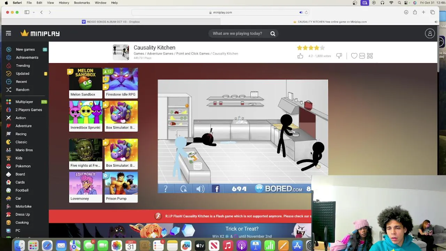Image resolution: width=446 pixels, height=251 pixels.
Task: Open Five nights at Freddy's thumbnail
Action: click(85, 154)
